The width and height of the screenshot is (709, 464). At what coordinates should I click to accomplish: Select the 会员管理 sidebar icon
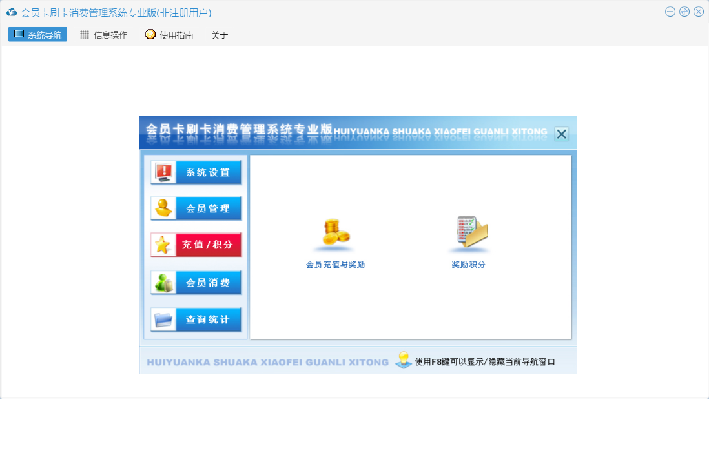pyautogui.click(x=196, y=208)
